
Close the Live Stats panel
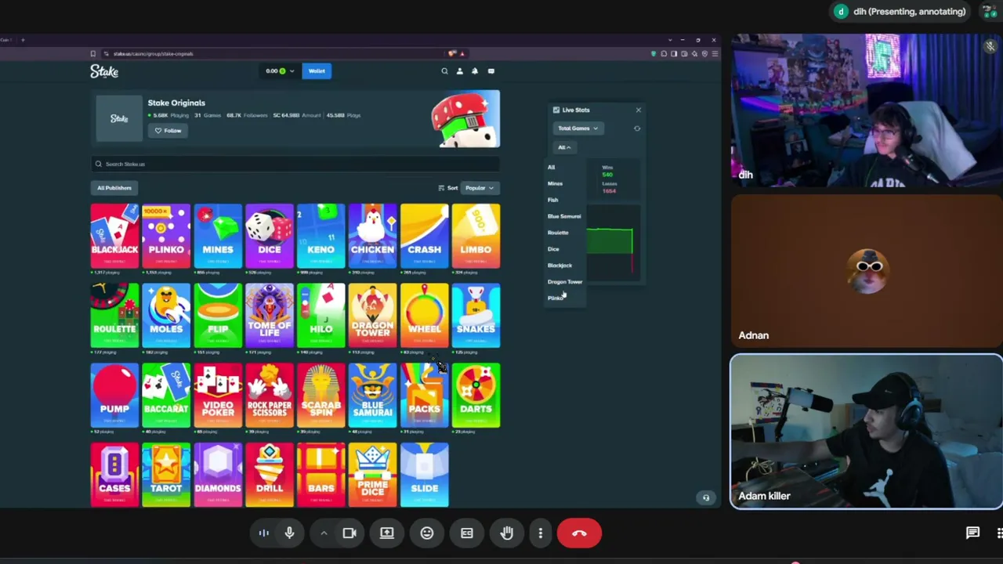638,110
